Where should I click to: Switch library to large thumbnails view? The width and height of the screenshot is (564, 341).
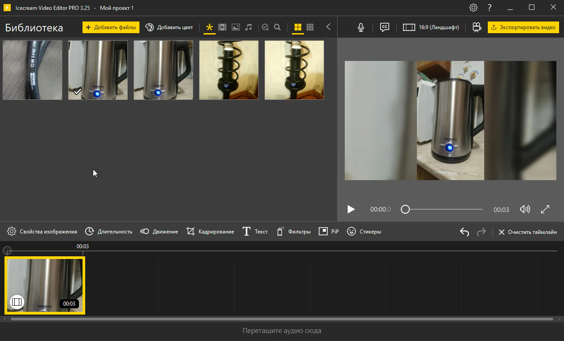[x=298, y=27]
